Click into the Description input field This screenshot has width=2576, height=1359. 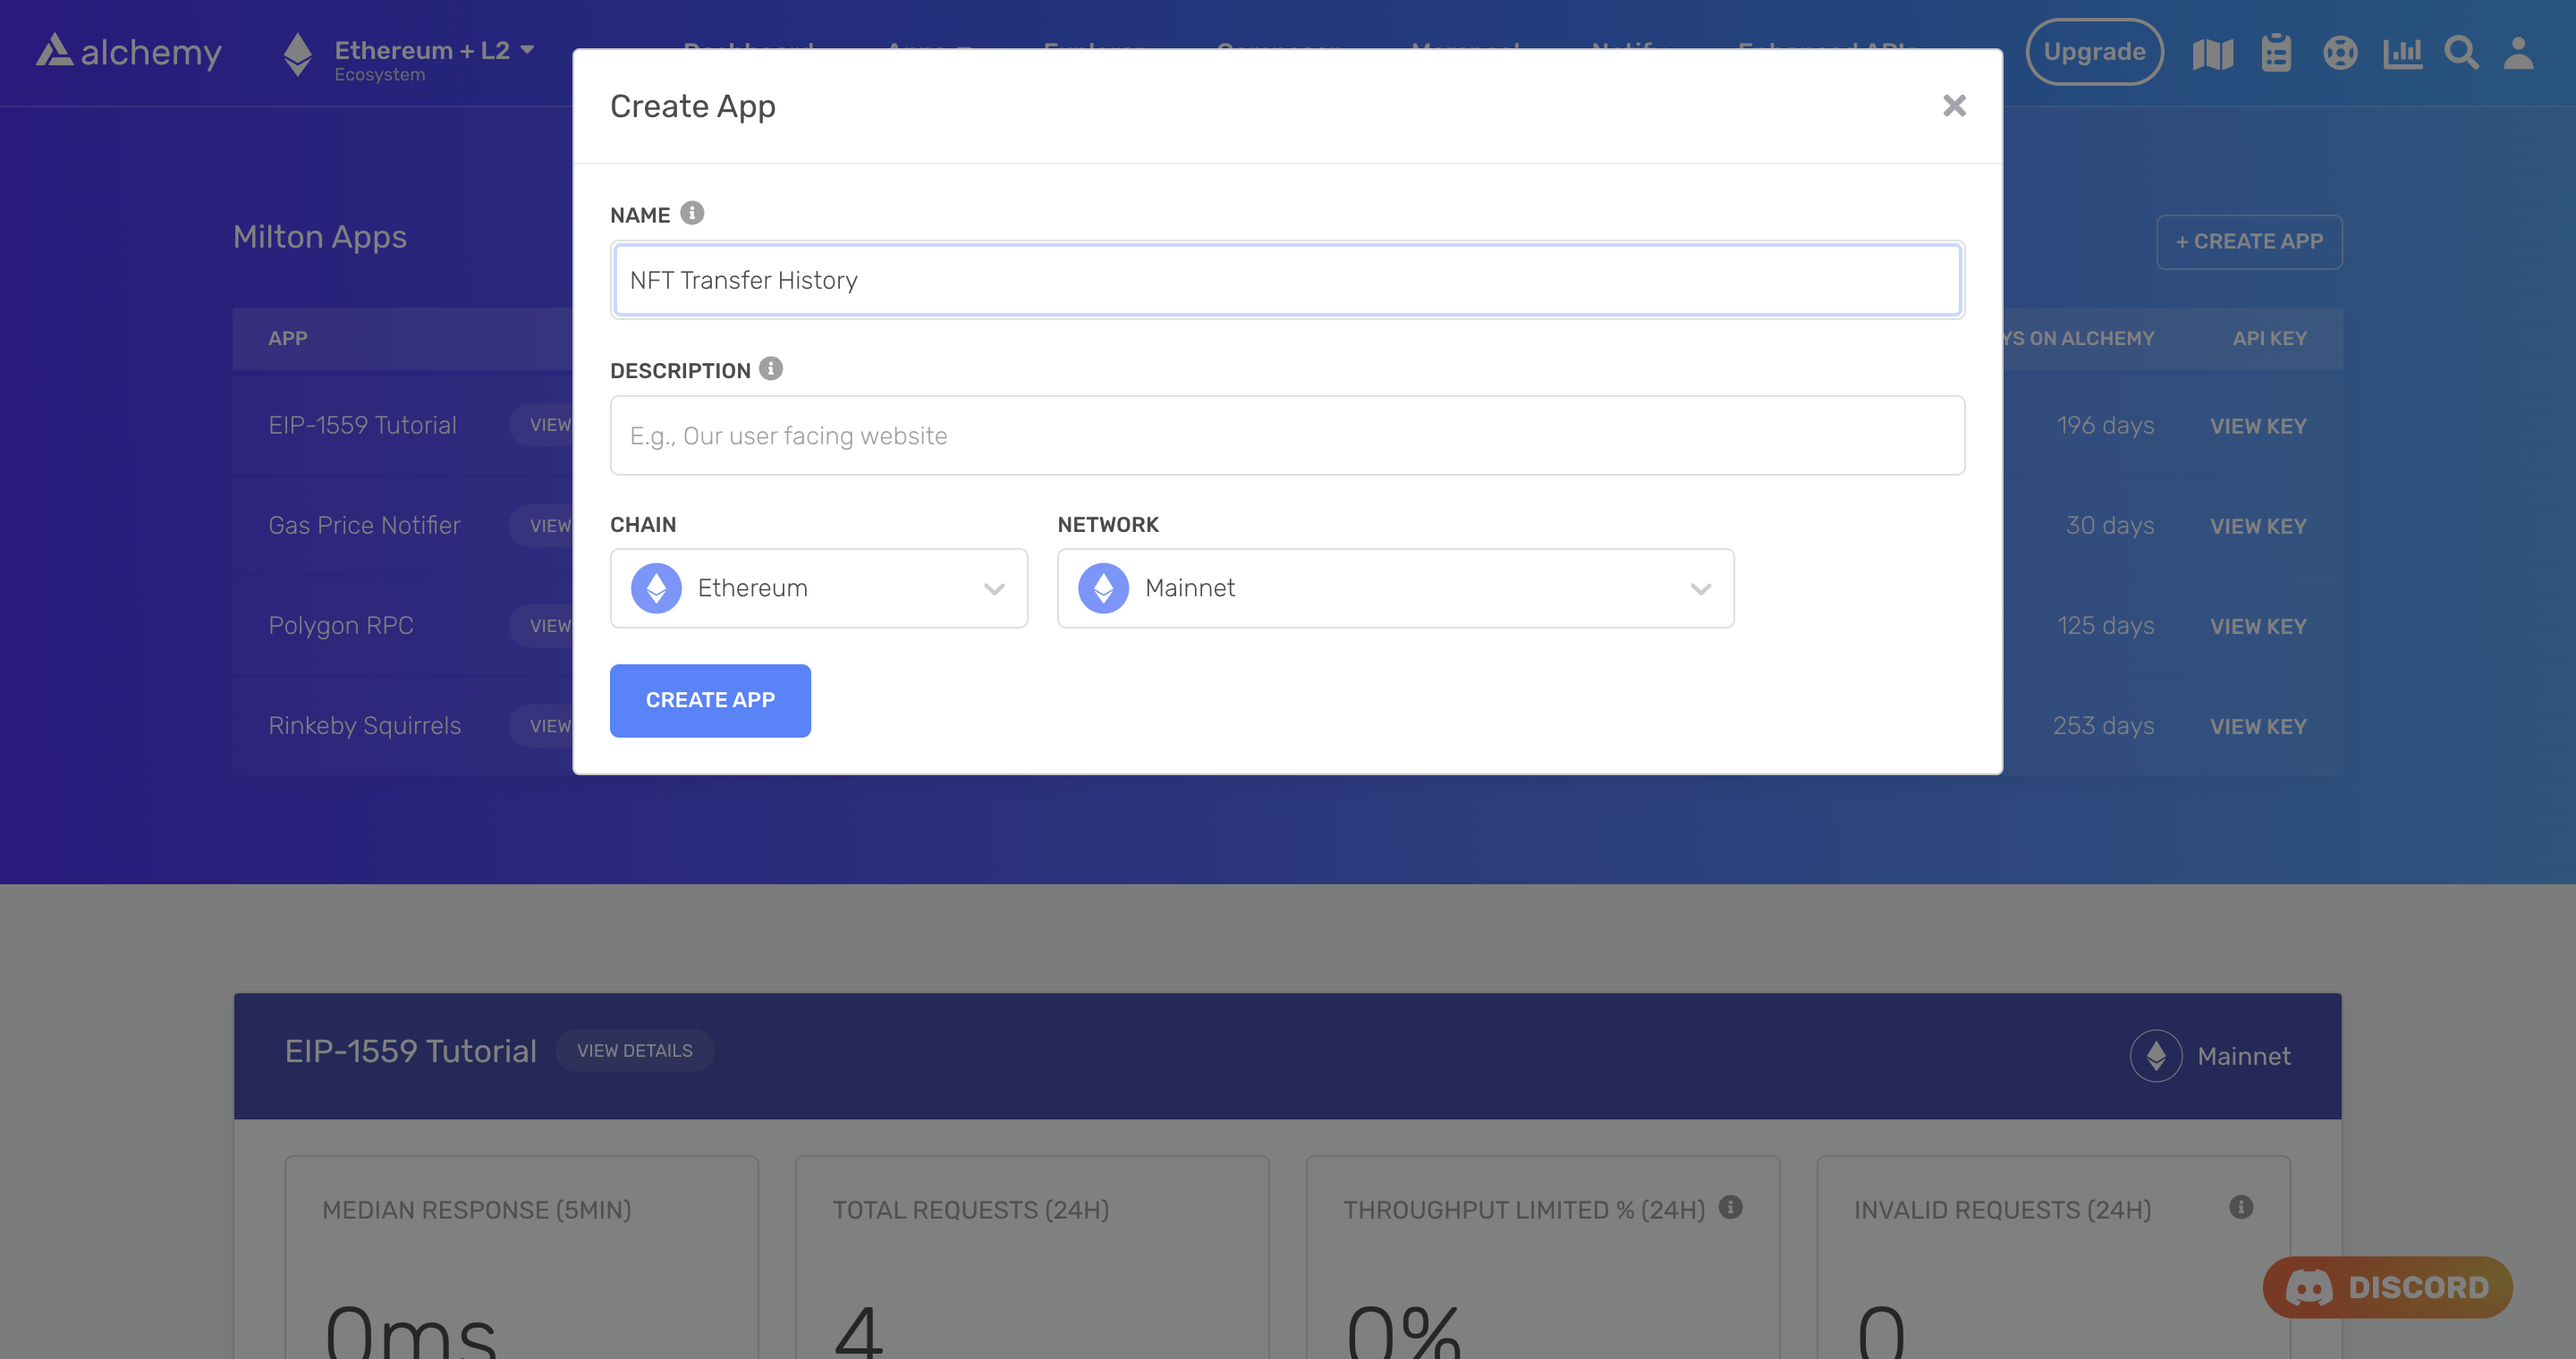tap(1287, 435)
